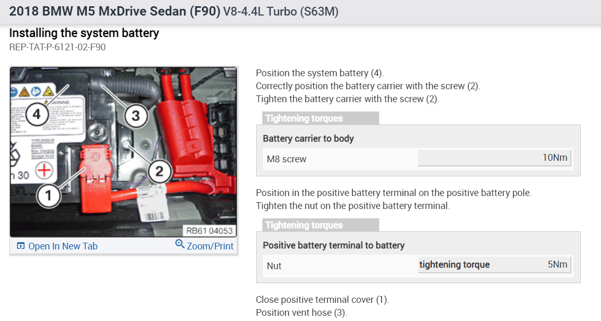Screen dimensions: 601x321
Task: Select the M8 screw row label
Action: (287, 159)
